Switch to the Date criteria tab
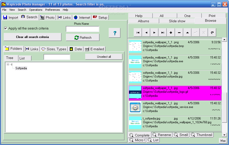This screenshot has height=145, width=229. 76,49
